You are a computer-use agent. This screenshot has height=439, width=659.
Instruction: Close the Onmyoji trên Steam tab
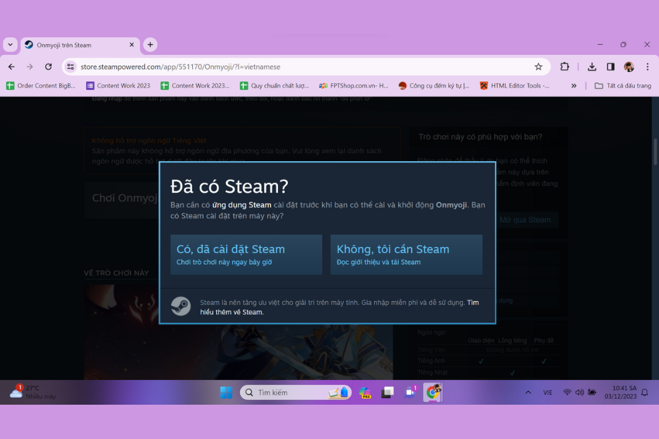tap(132, 45)
